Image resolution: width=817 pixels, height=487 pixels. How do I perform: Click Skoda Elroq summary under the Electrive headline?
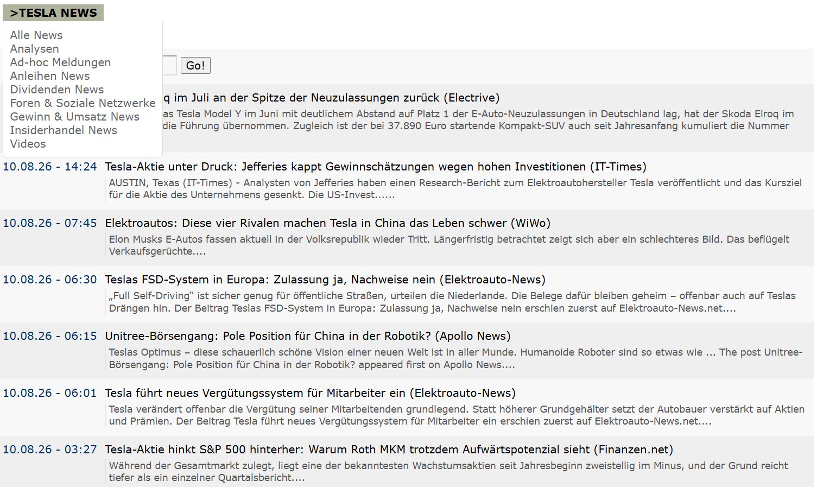click(x=478, y=120)
